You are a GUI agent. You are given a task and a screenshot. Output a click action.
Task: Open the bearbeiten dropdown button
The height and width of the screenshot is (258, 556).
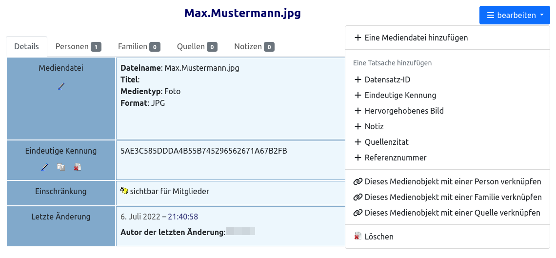click(515, 15)
